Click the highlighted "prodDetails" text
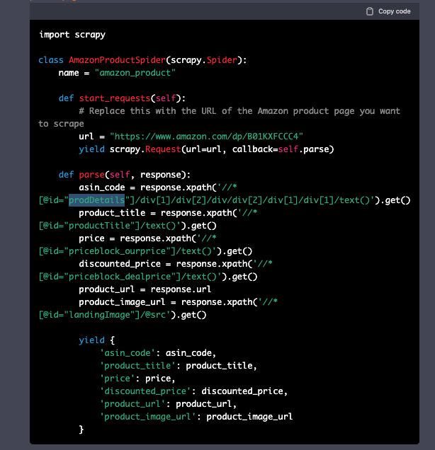The image size is (435, 450). (x=96, y=200)
